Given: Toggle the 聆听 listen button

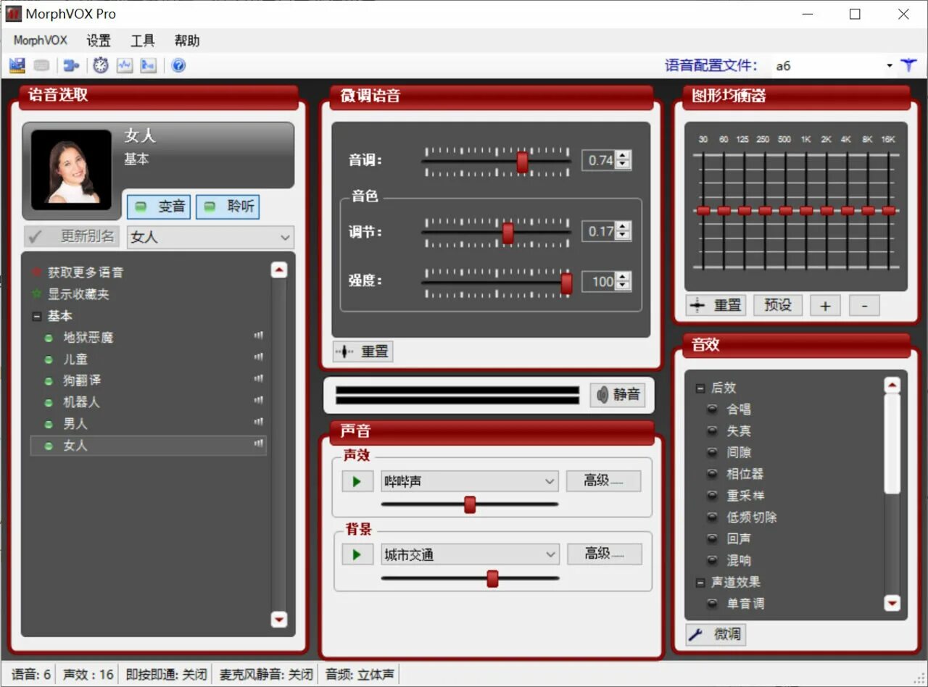Looking at the screenshot, I should point(228,207).
